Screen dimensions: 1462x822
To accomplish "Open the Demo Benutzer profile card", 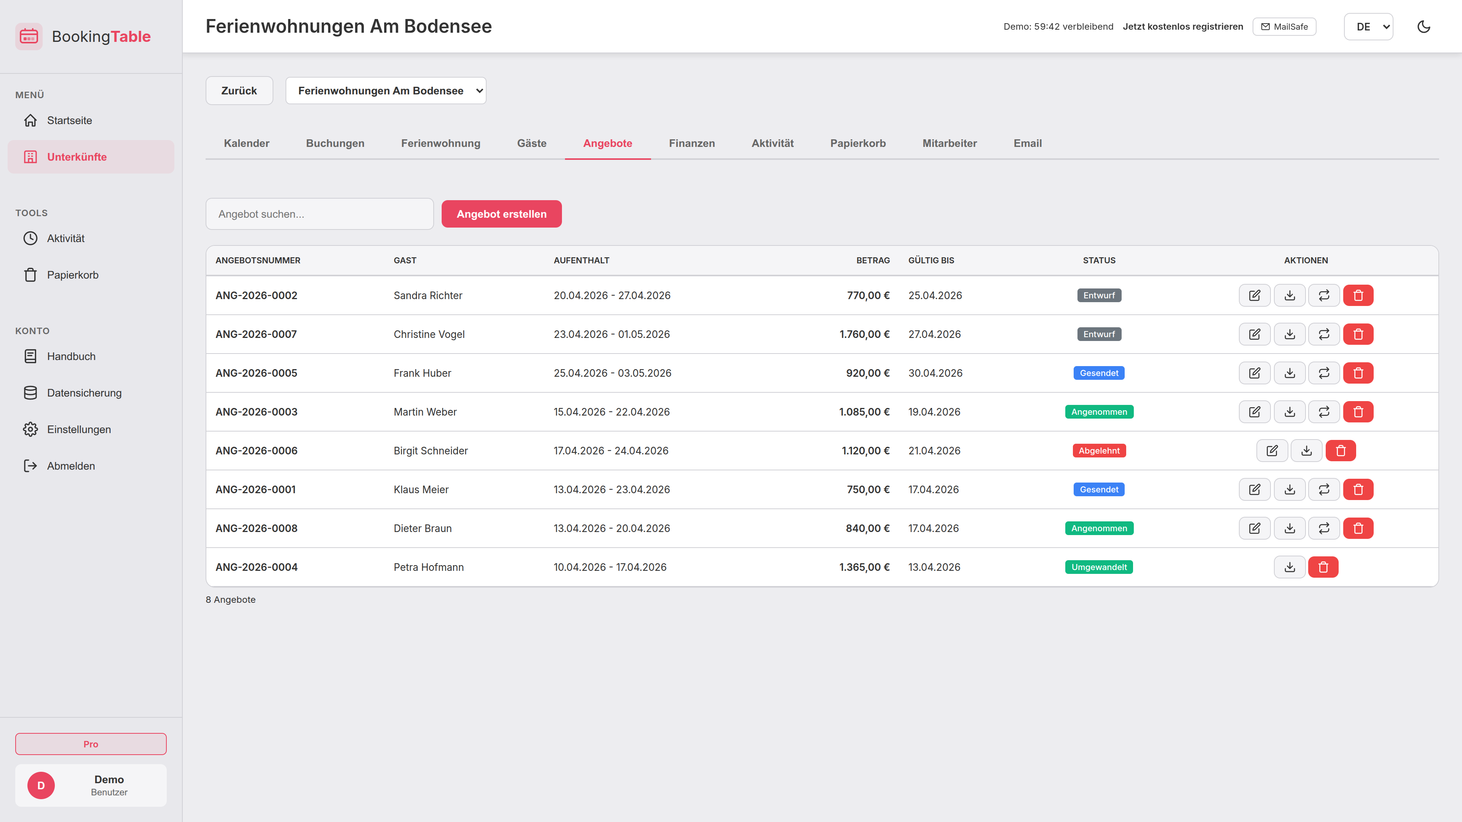I will click(91, 785).
